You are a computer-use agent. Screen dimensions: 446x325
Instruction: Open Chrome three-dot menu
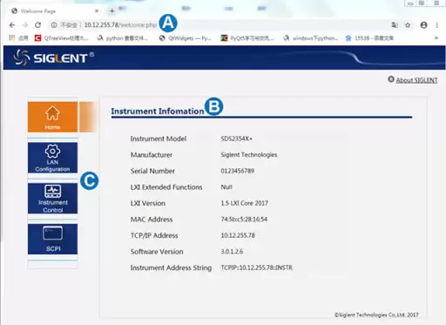[436, 25]
